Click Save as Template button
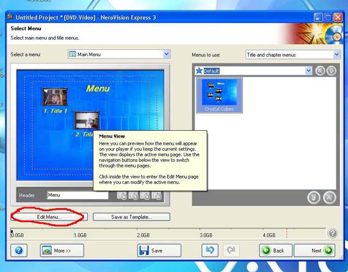 coord(132,217)
